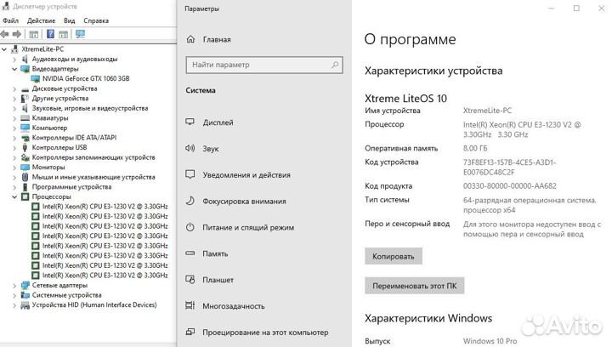Click the Notifications icon in Settings sidebar
612x347 pixels.
click(190, 174)
